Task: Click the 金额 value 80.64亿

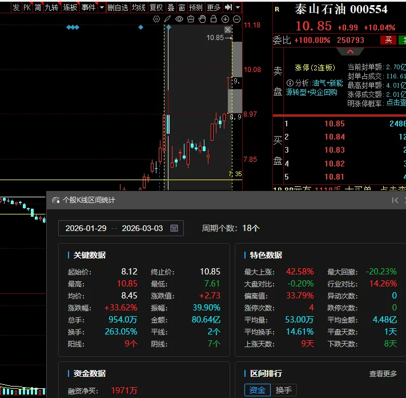Action: [x=206, y=320]
